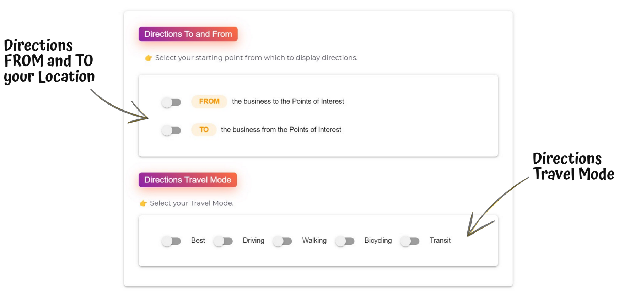Turn on the Best travel mode switch
The image size is (619, 298).
tap(171, 241)
